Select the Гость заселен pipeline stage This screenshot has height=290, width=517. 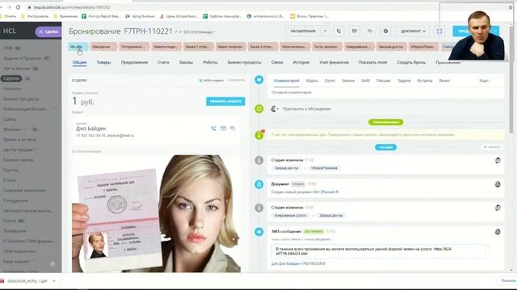click(x=326, y=47)
